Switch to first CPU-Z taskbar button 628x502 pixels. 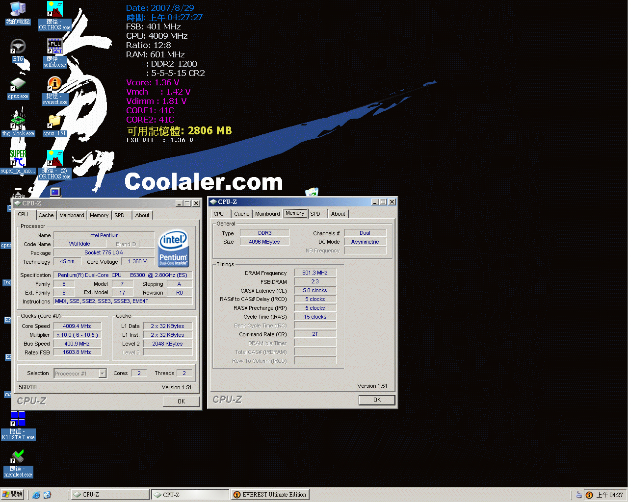110,495
